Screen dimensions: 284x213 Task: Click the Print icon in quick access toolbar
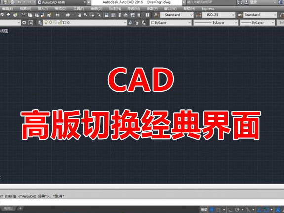pos(12,2)
